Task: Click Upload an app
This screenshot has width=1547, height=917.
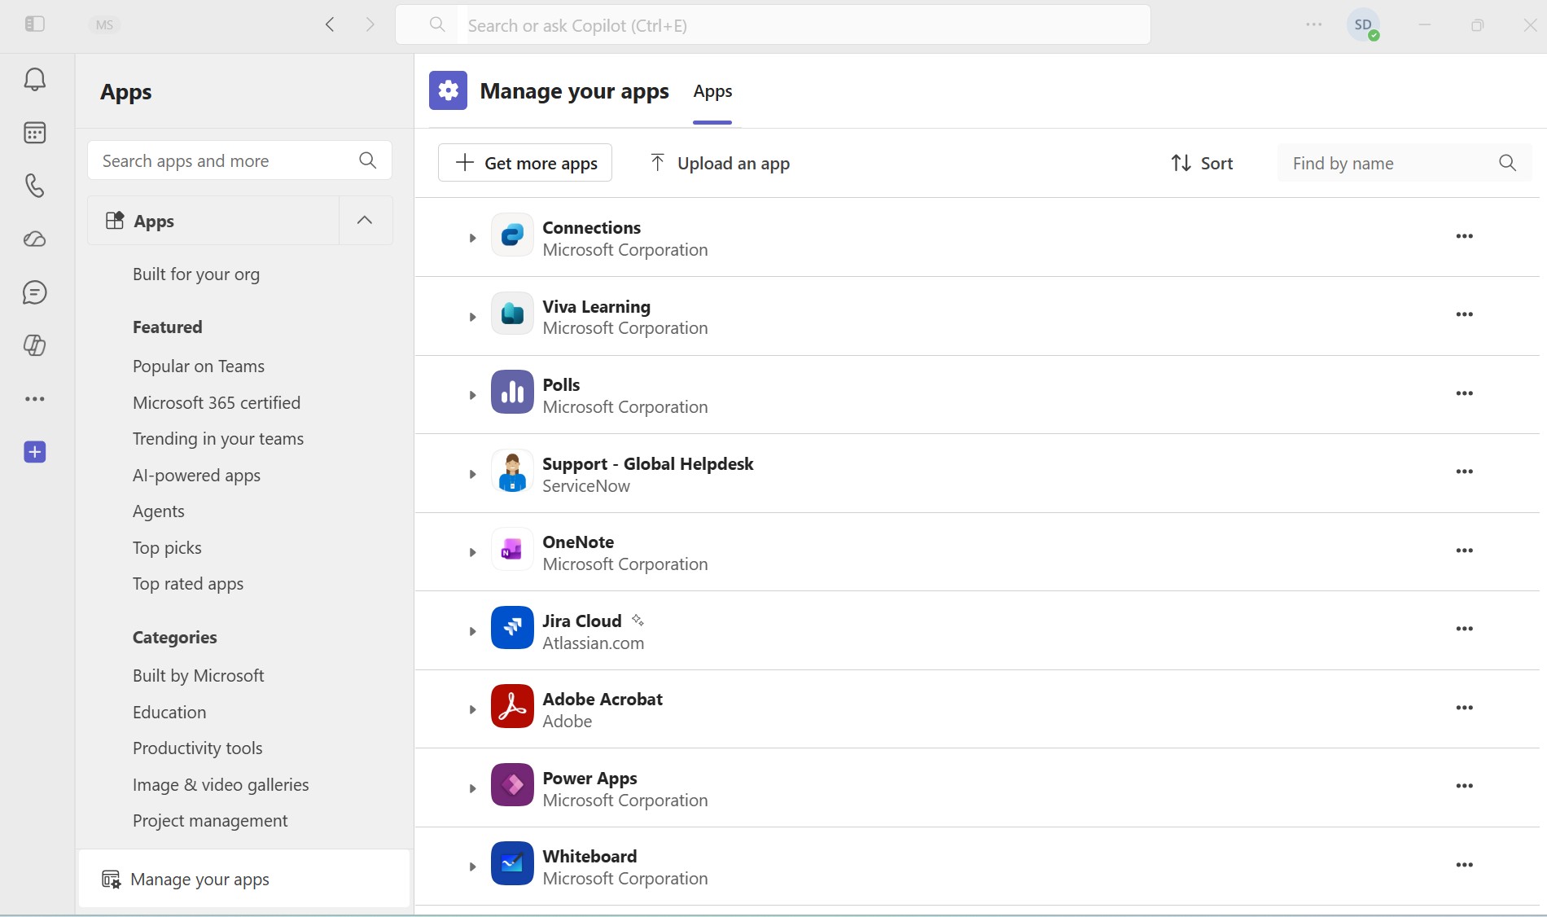Action: (720, 163)
